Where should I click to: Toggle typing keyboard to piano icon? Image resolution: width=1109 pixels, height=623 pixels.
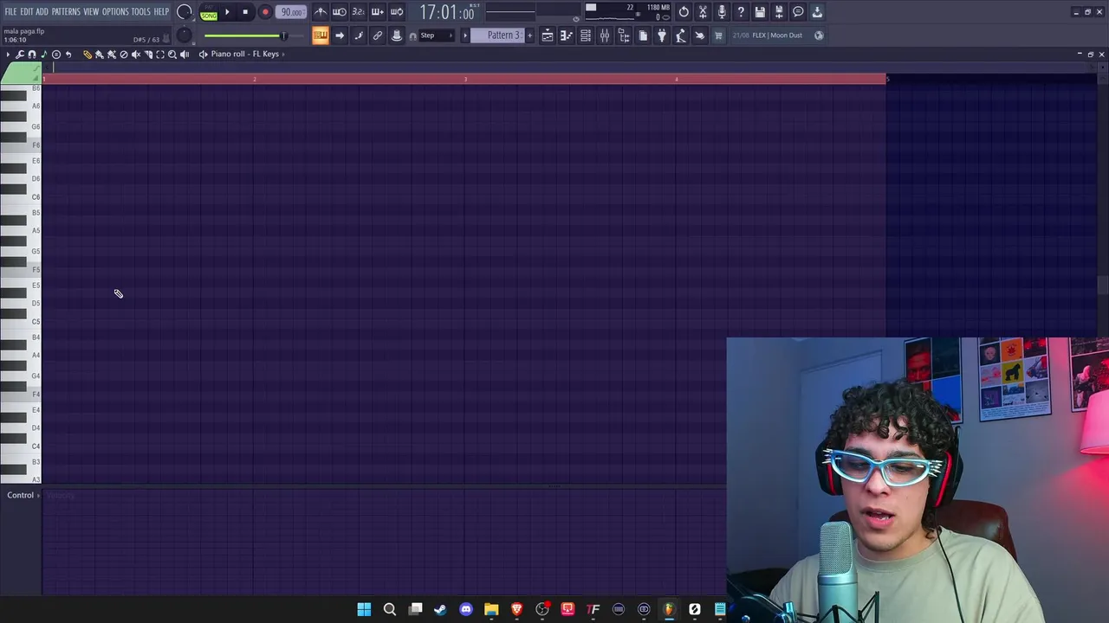[x=321, y=35]
